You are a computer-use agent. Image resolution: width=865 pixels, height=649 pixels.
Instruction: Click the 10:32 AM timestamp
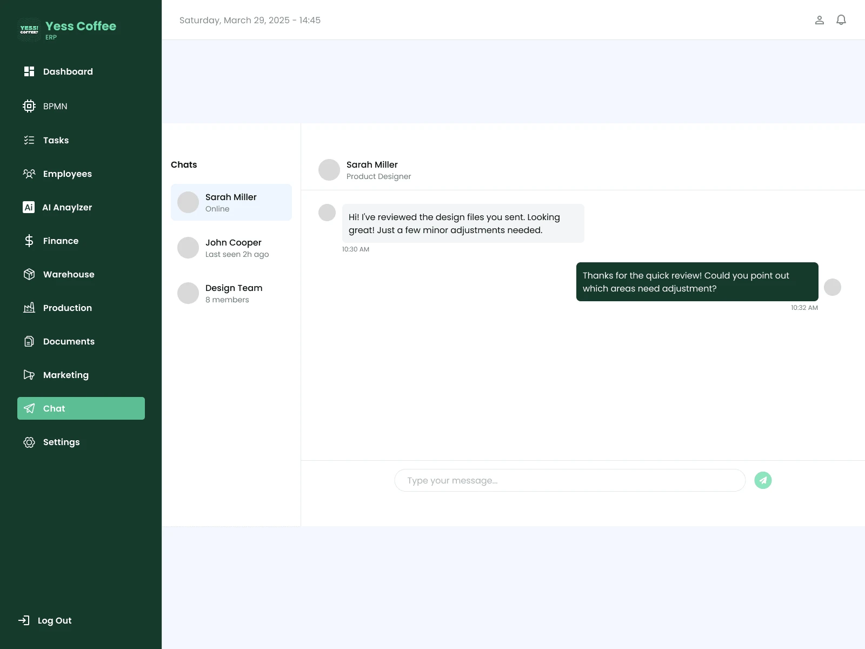(x=804, y=308)
